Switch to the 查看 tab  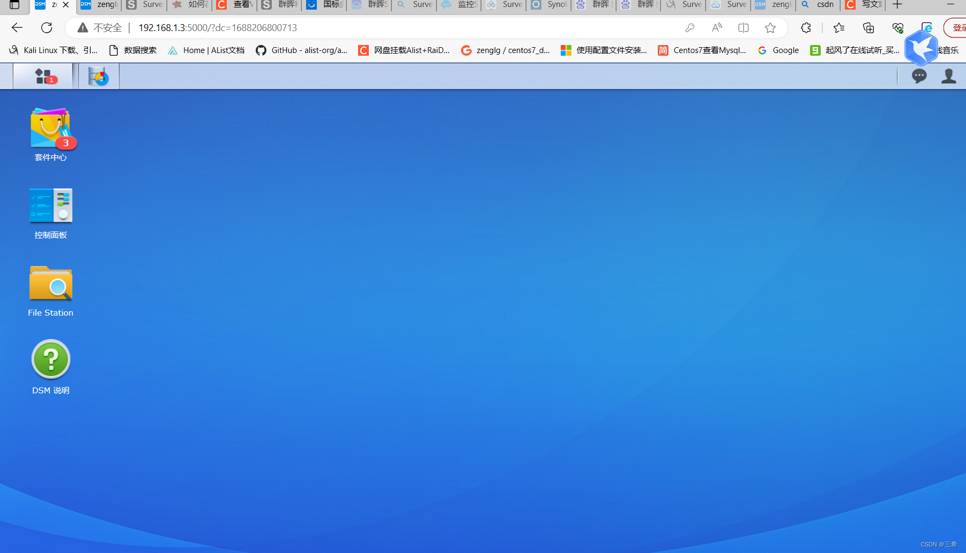point(235,5)
